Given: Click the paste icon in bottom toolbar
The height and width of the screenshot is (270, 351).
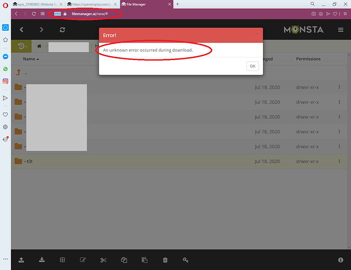Looking at the screenshot, I should click(x=145, y=260).
